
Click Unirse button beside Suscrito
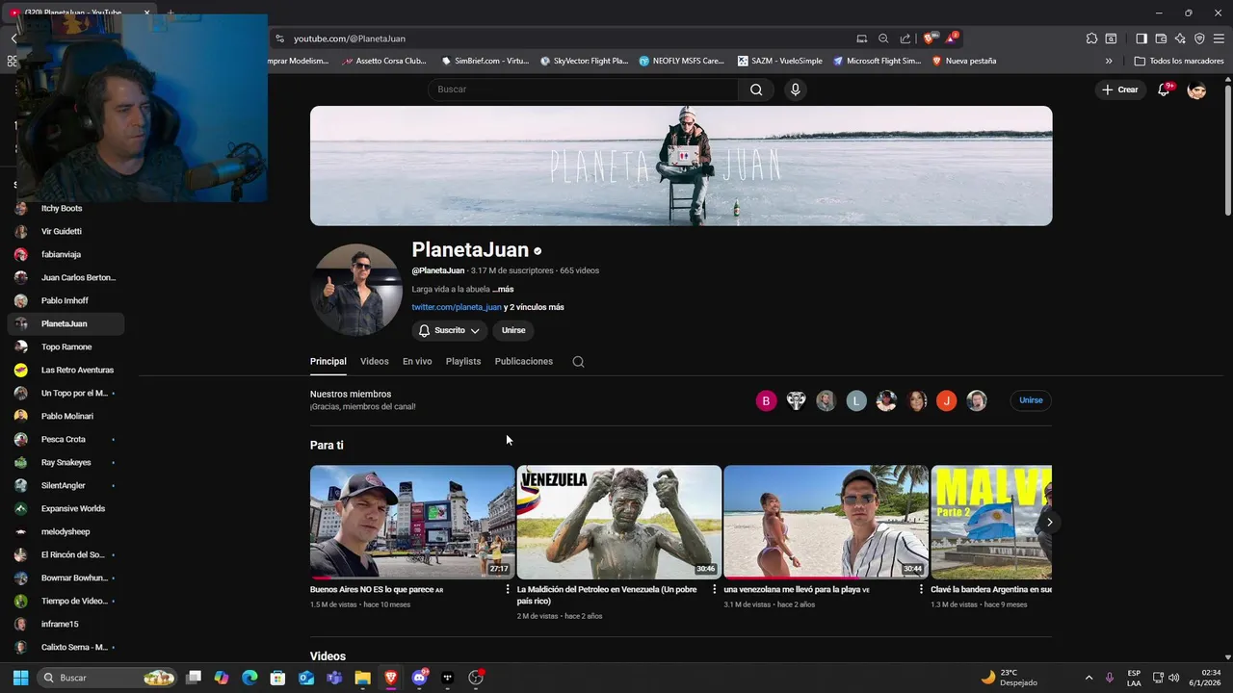(513, 330)
